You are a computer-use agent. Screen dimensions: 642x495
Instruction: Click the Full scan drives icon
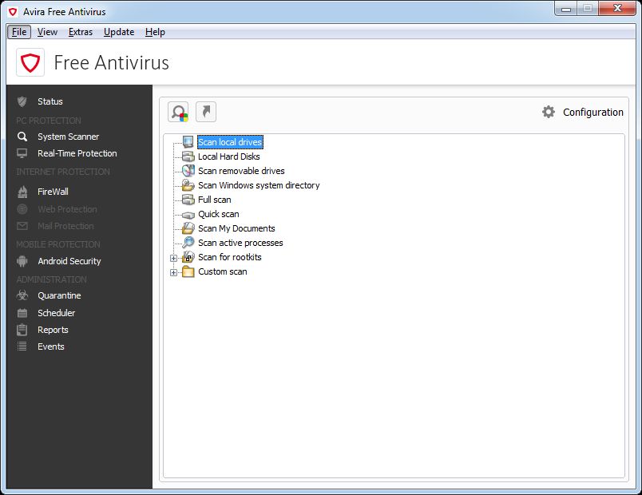188,200
